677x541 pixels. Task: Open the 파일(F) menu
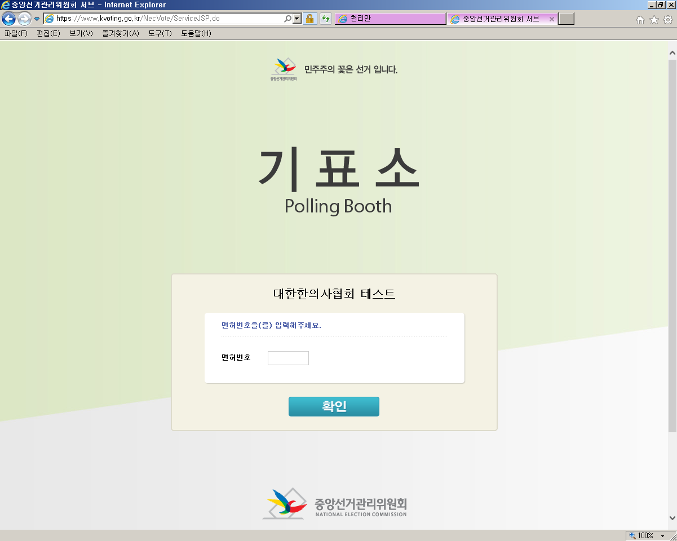click(x=16, y=33)
